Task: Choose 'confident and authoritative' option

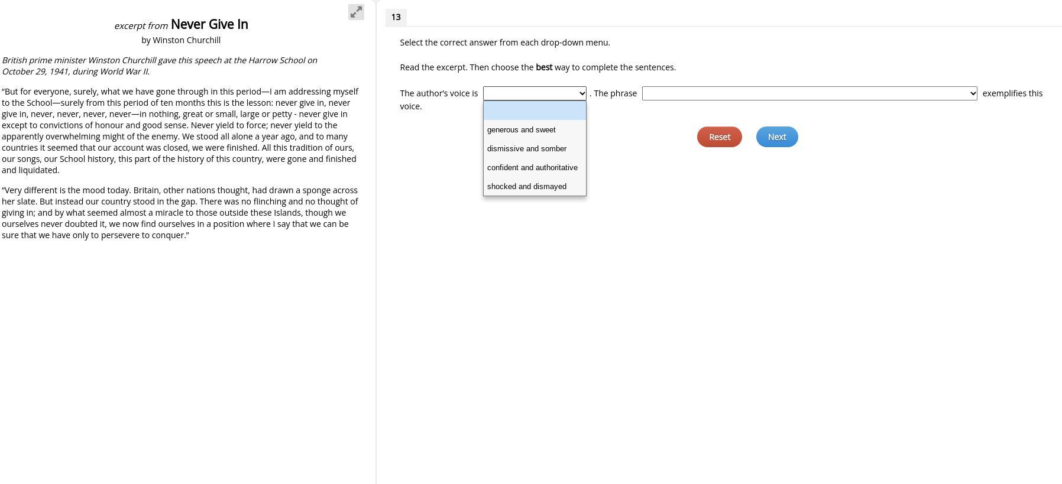Action: (x=535, y=167)
